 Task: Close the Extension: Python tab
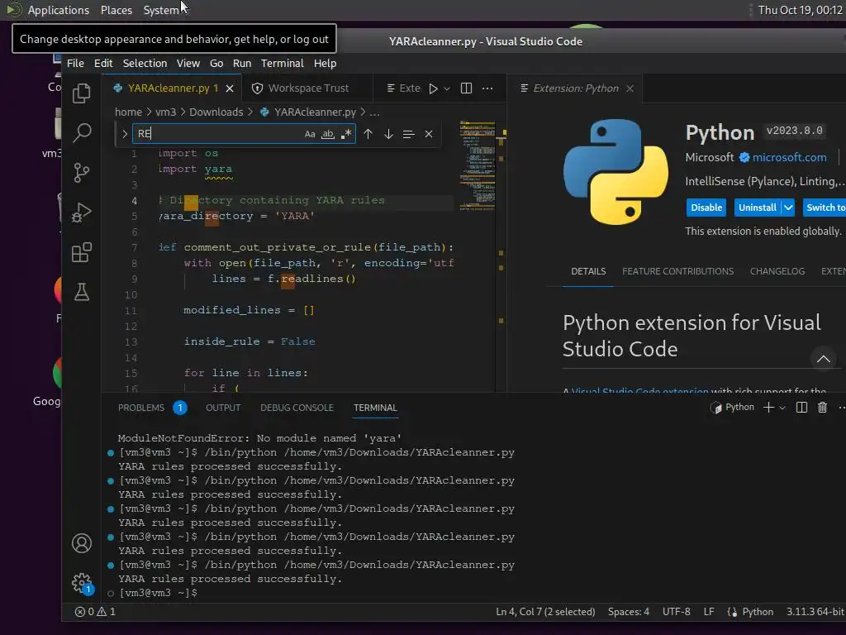(630, 88)
